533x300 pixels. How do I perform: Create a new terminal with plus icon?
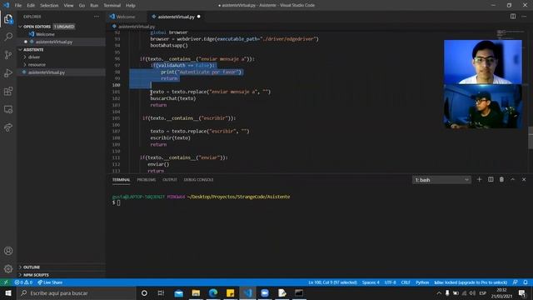tap(480, 180)
